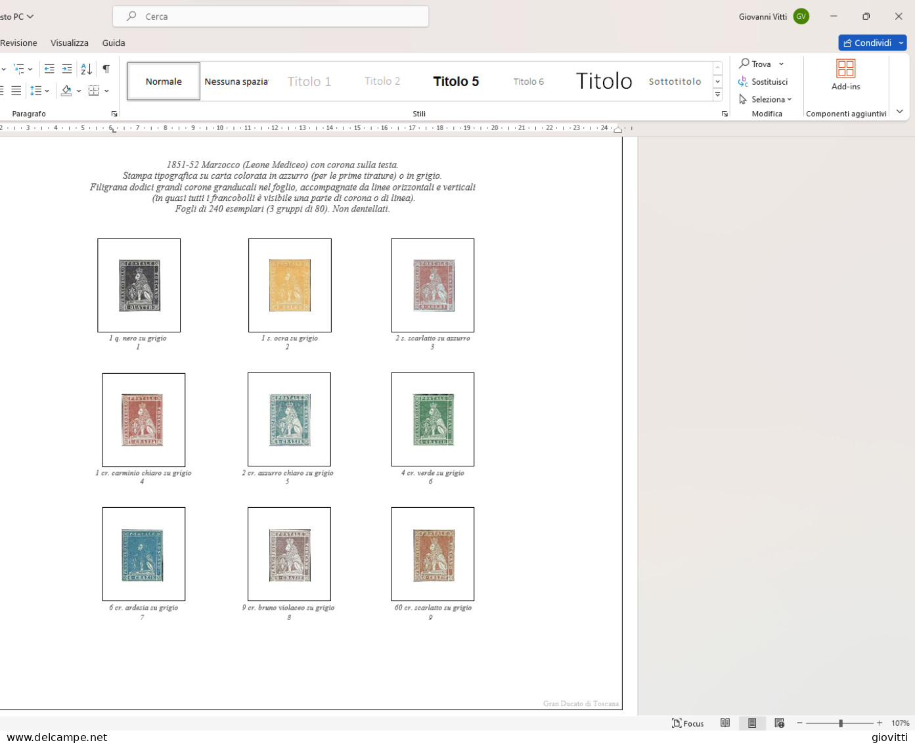Apply the Normale style
Screen dimensions: 915x743
(164, 81)
